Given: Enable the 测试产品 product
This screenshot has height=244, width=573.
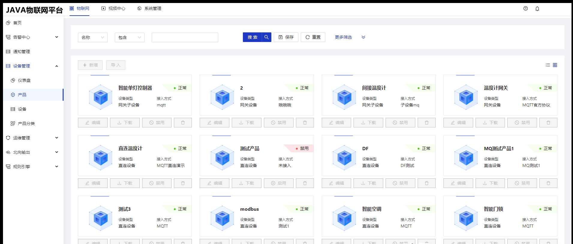Looking at the screenshot, I should (279, 183).
